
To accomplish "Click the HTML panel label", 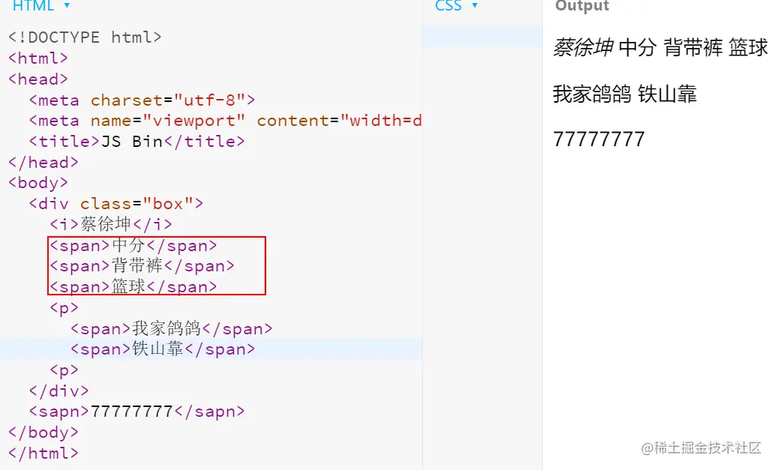I will click(x=33, y=5).
